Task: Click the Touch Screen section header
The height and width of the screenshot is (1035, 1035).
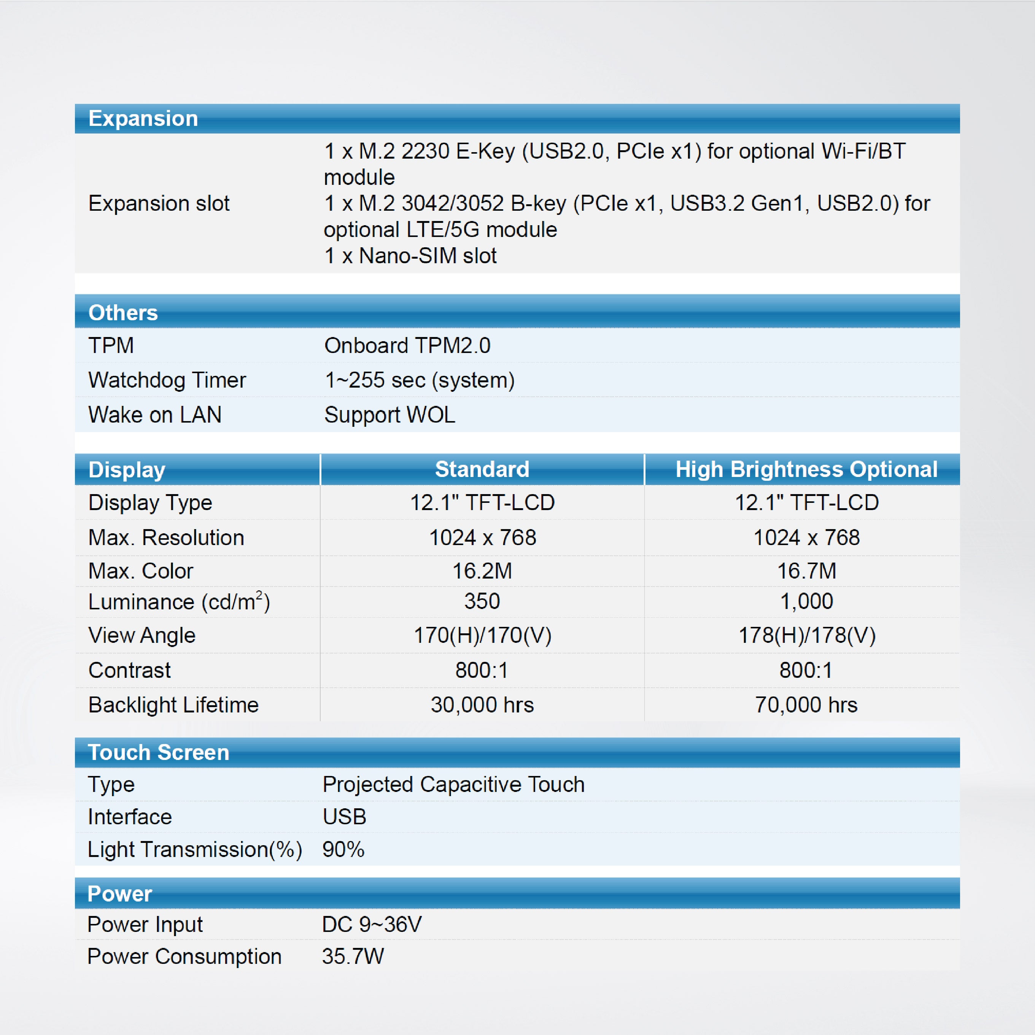Action: [158, 752]
